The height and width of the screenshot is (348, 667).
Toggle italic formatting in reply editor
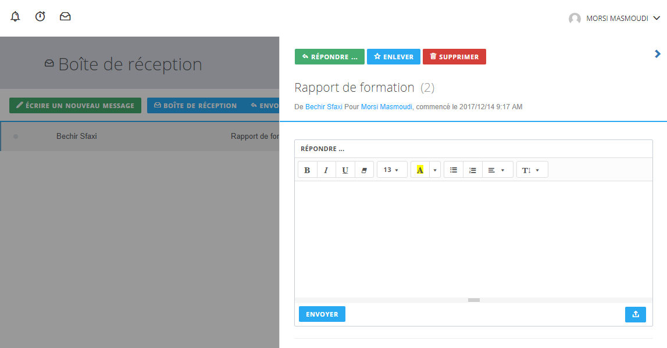point(326,170)
